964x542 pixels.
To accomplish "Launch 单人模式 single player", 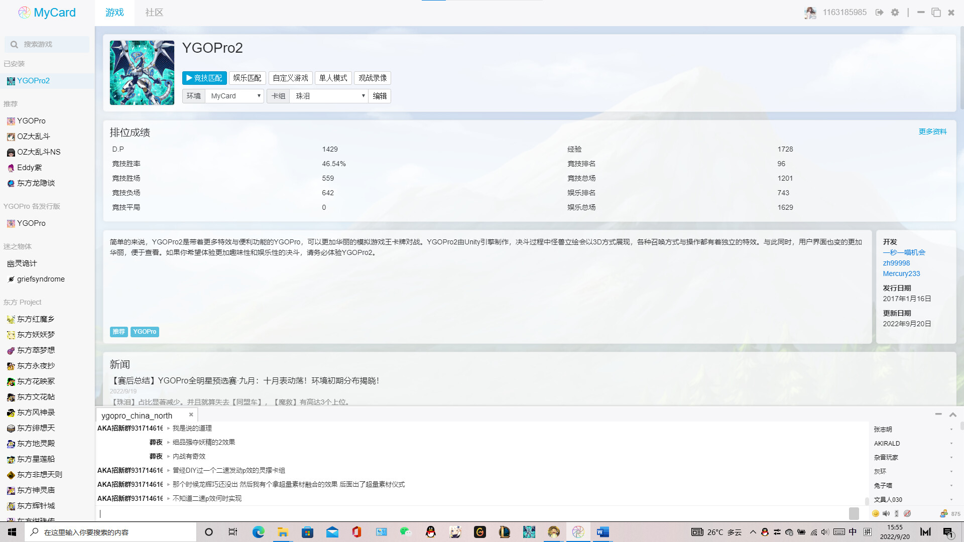I will (x=333, y=78).
